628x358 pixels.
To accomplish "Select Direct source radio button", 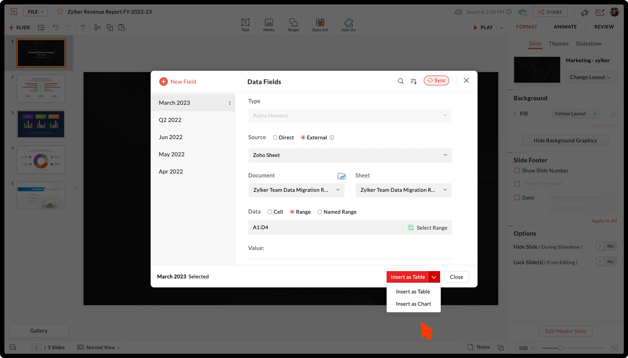I will (275, 138).
